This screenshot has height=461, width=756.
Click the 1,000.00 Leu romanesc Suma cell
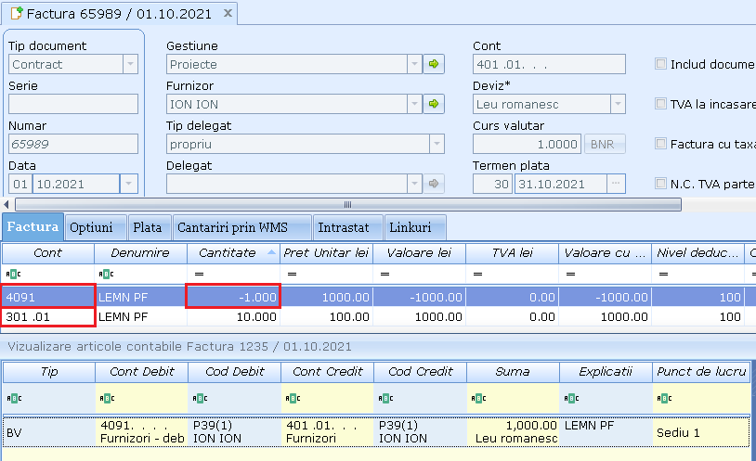[x=513, y=432]
